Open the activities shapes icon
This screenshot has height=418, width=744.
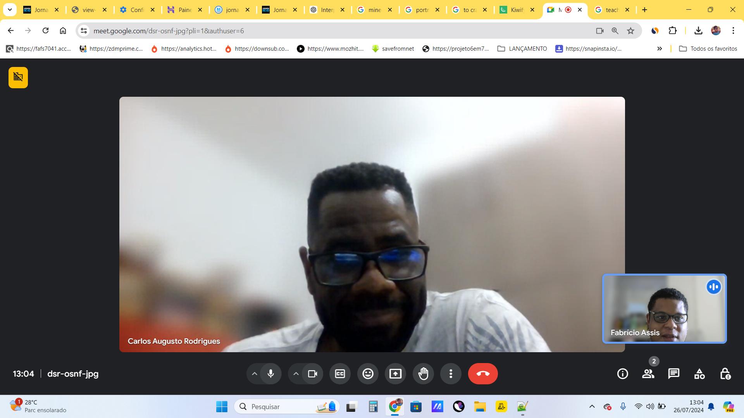[699, 373]
